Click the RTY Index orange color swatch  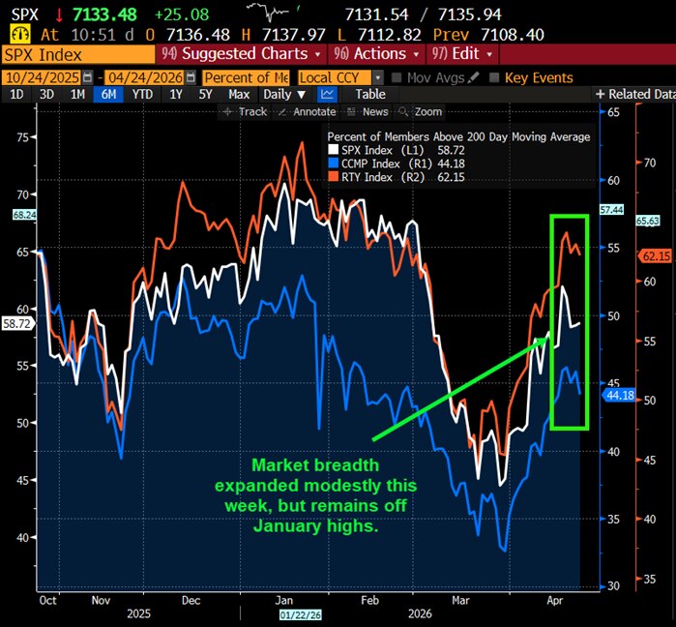334,177
